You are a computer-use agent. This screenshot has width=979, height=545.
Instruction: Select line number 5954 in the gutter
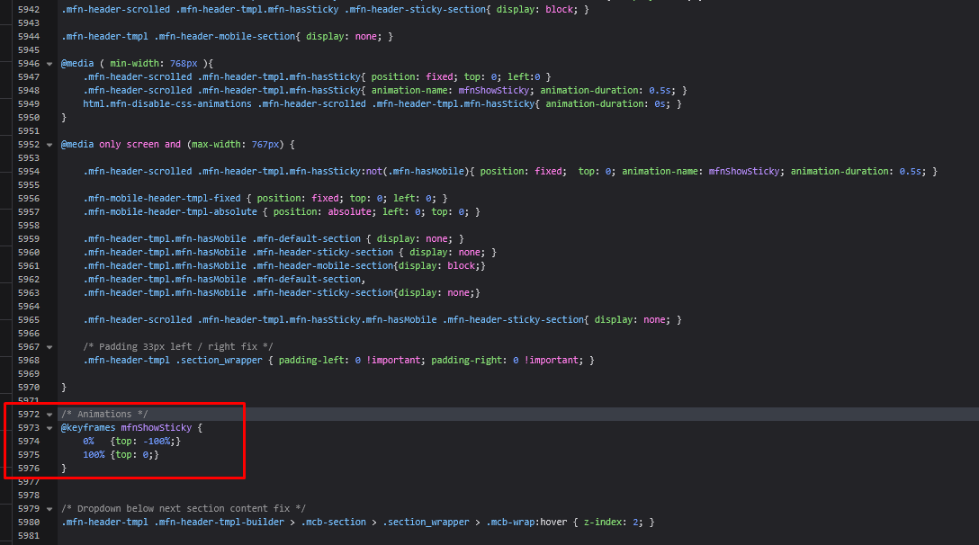29,171
